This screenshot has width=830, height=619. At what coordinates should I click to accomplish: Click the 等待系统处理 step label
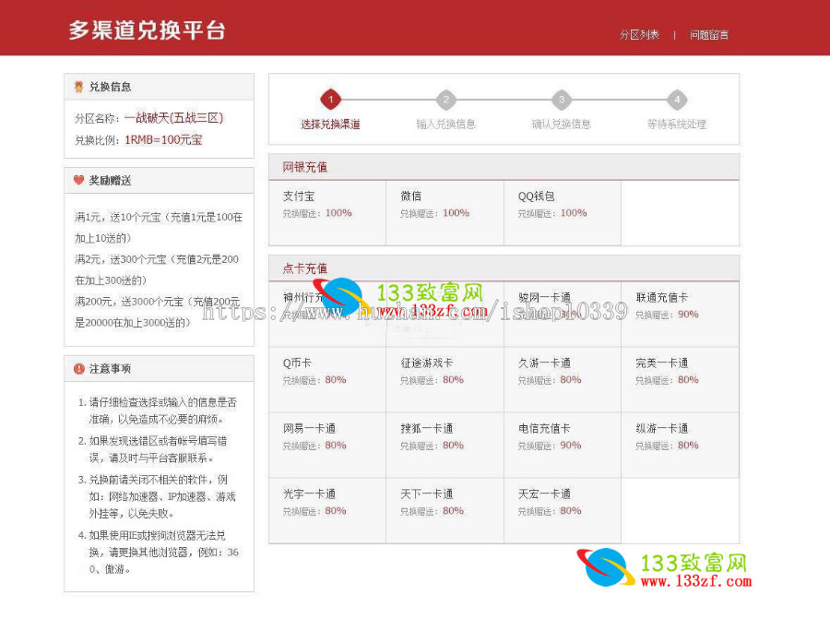(677, 125)
